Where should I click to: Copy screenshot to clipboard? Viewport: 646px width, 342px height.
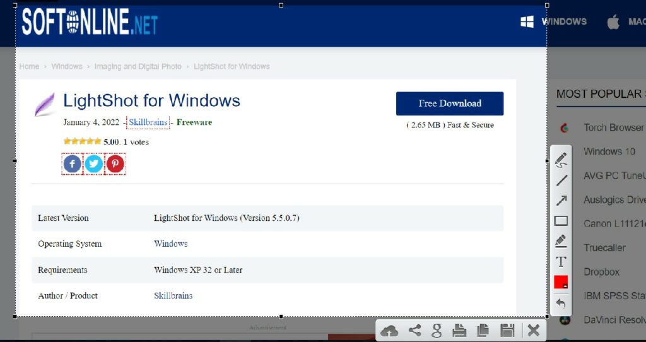point(483,330)
